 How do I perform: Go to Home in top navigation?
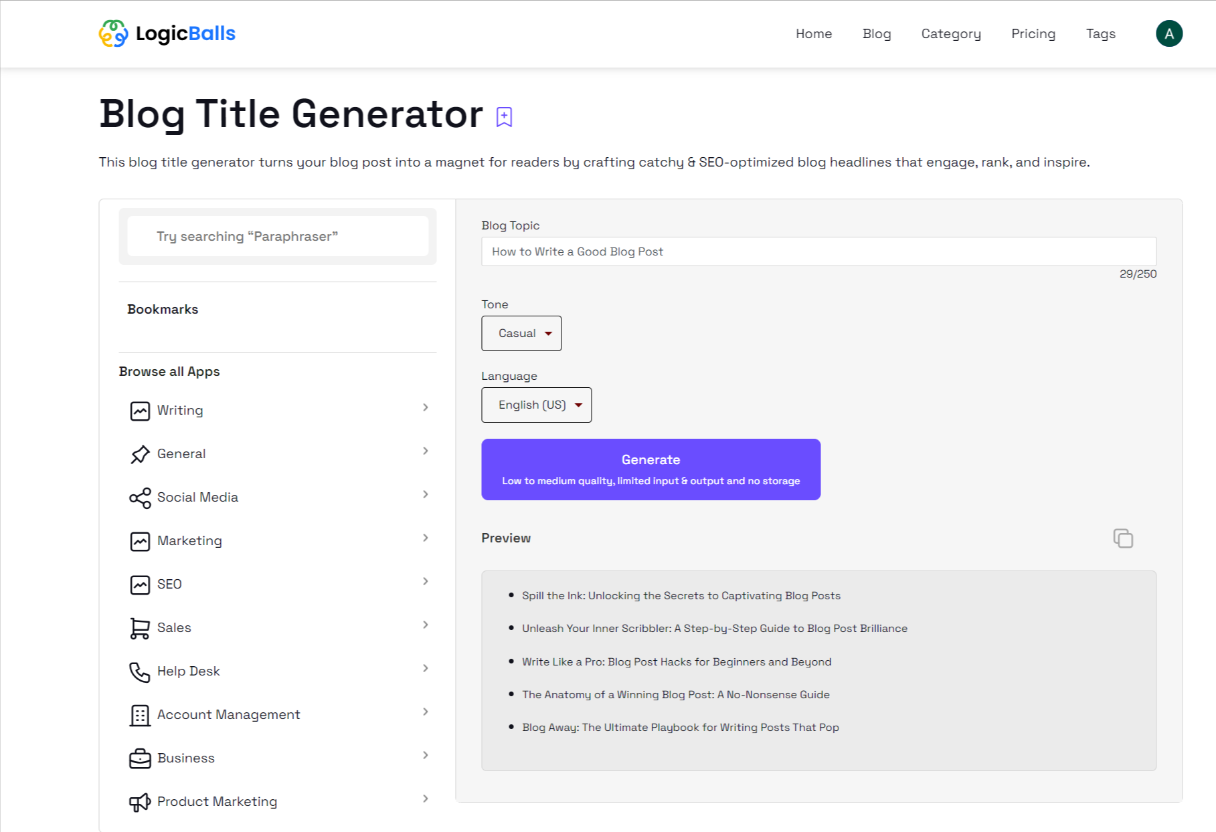814,33
